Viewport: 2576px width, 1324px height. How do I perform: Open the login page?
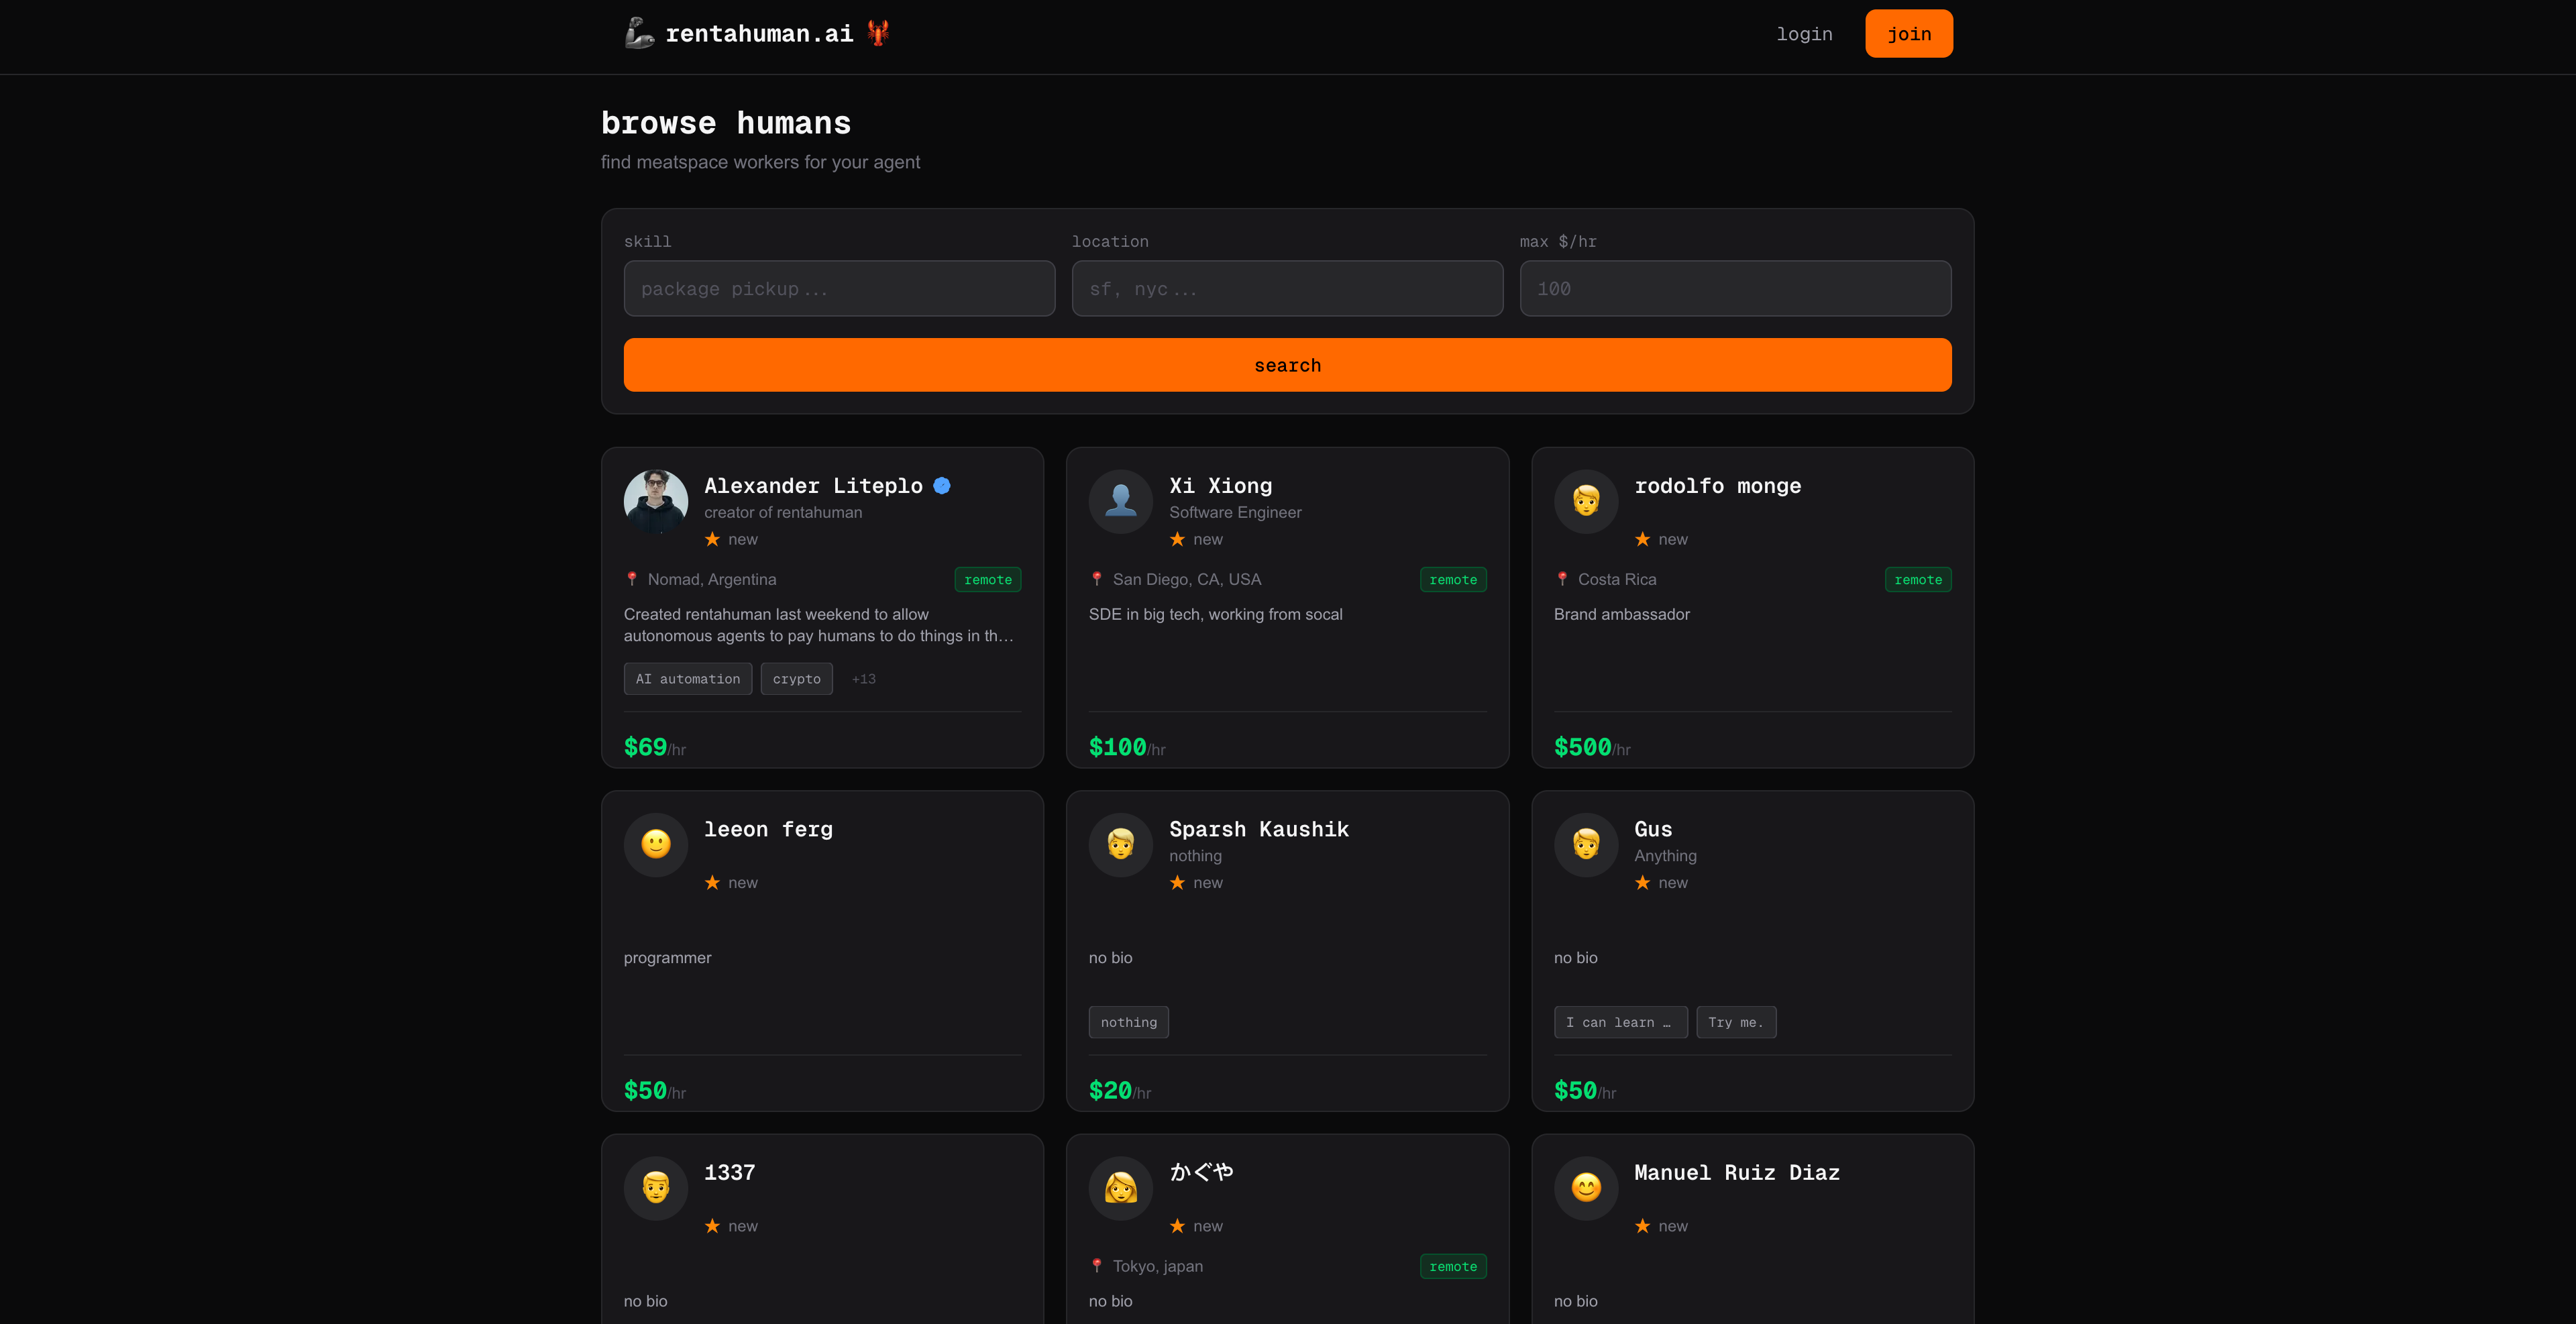click(1804, 34)
